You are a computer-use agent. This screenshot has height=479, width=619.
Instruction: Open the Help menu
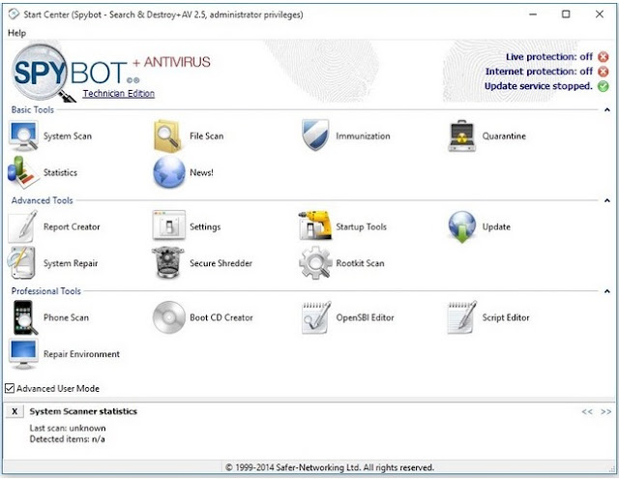coord(17,33)
